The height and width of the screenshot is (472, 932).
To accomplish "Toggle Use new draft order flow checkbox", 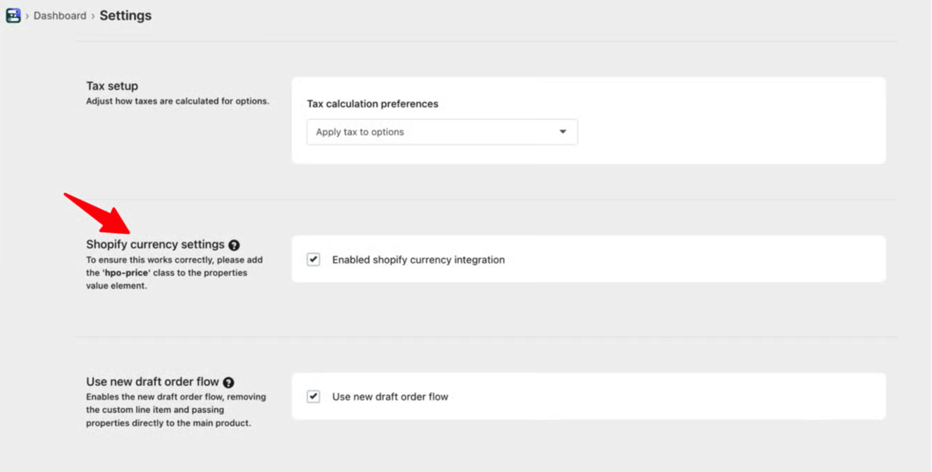I will [x=313, y=397].
